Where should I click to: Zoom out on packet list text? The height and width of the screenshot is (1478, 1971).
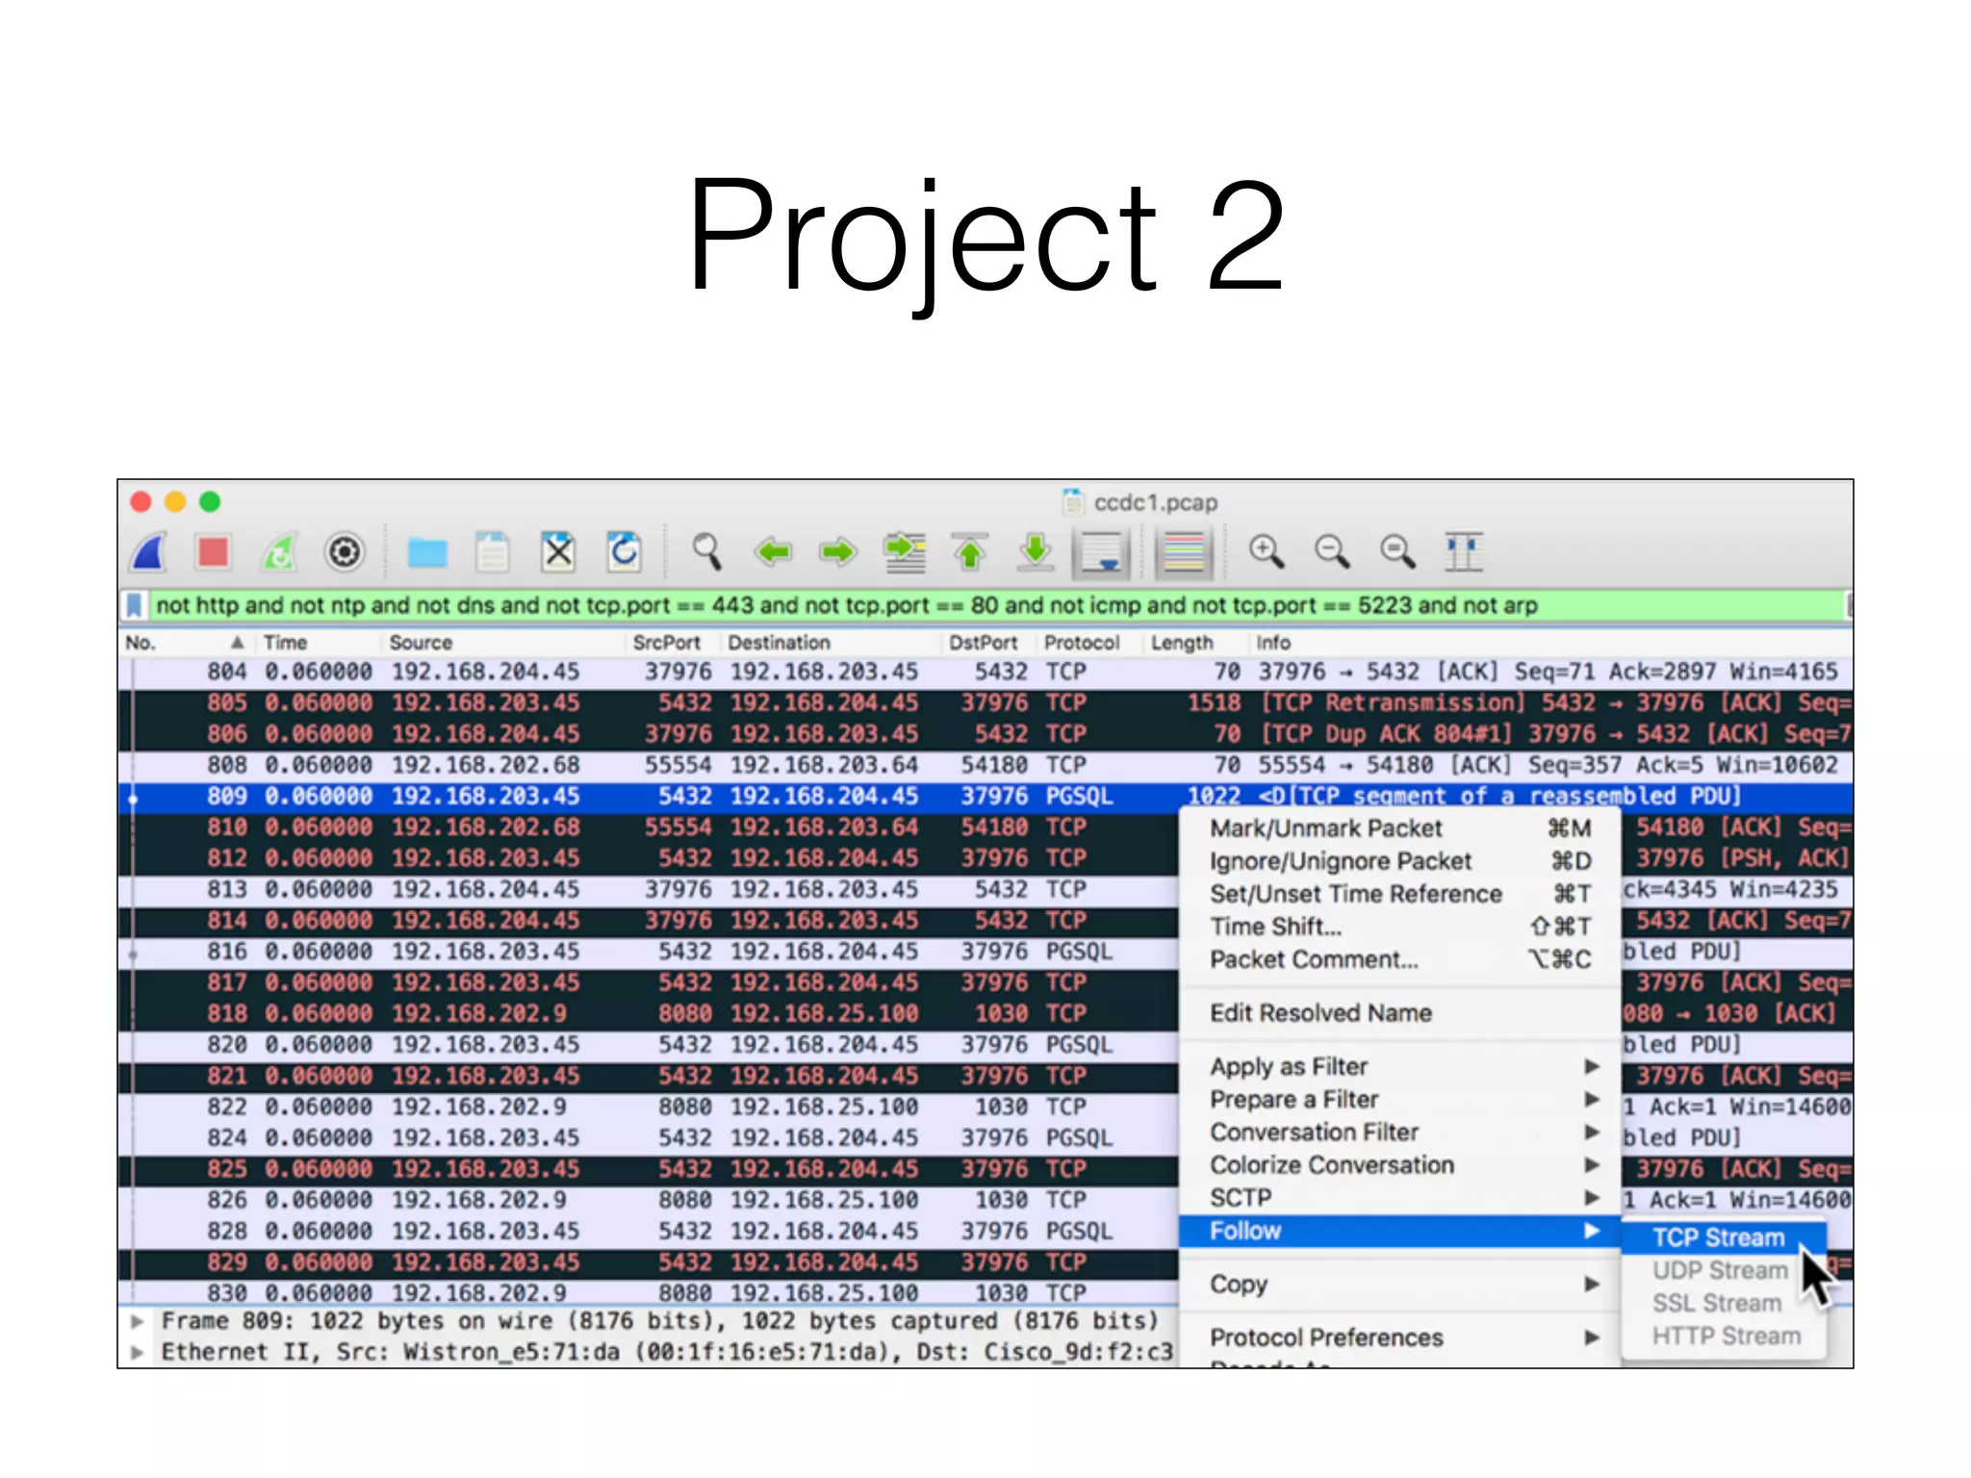click(1332, 552)
